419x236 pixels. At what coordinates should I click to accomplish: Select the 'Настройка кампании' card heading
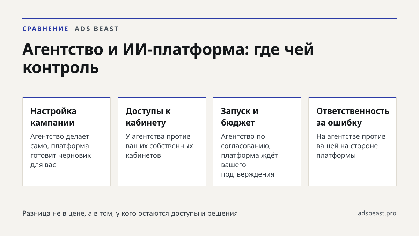[53, 117]
